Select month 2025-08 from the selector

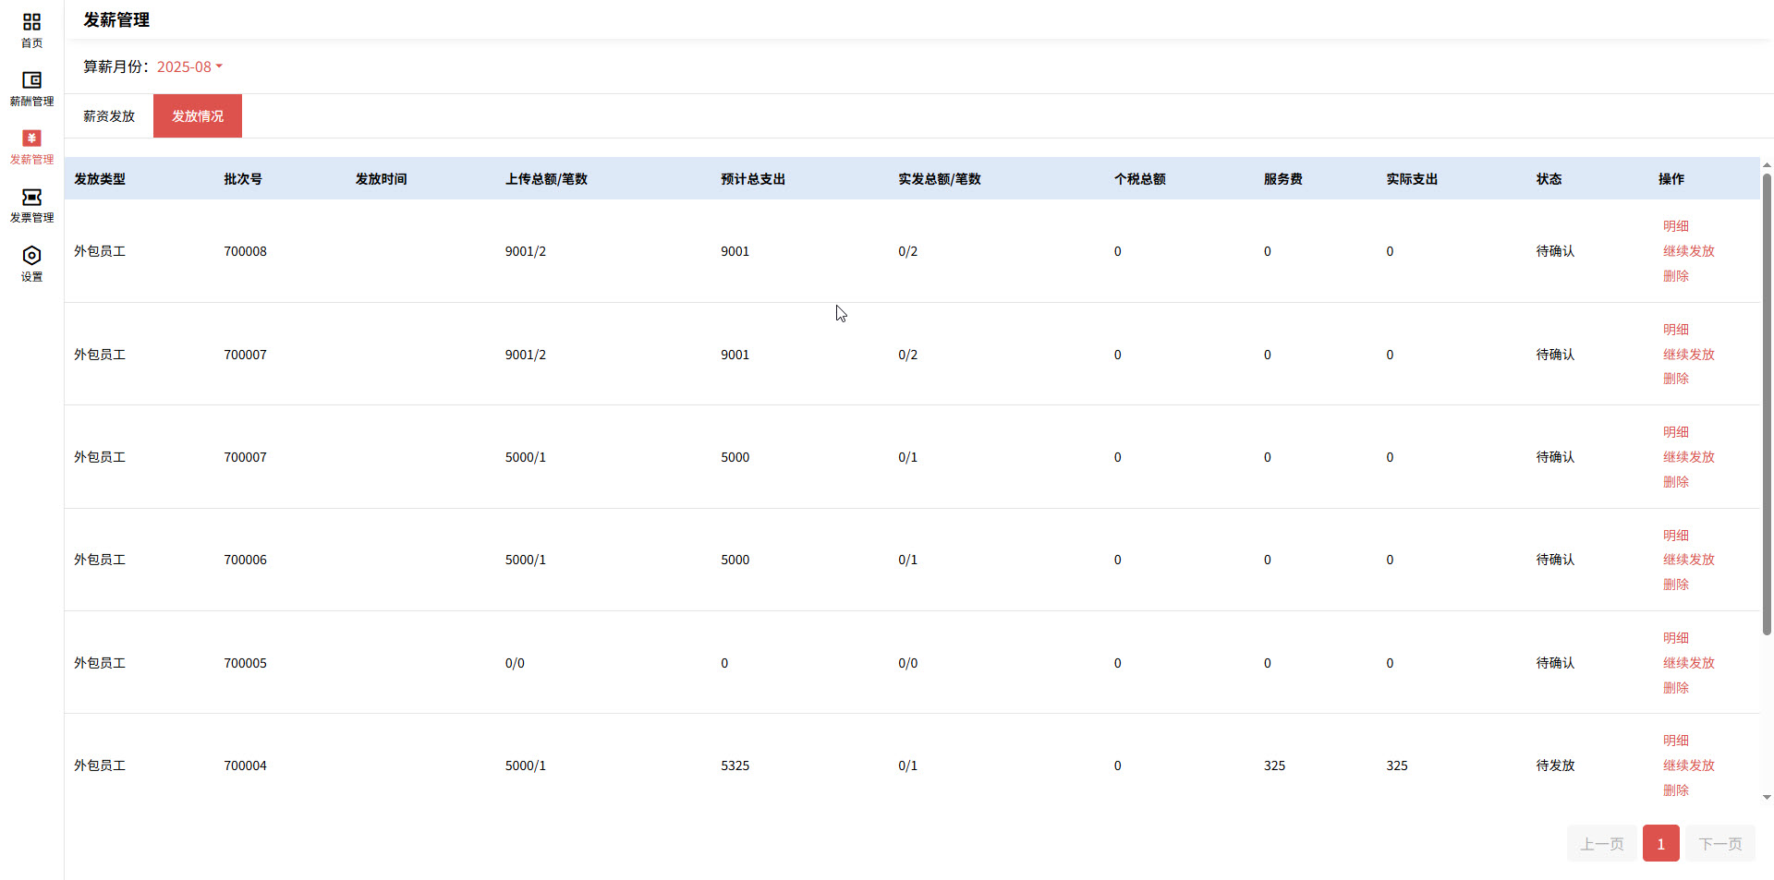(182, 66)
